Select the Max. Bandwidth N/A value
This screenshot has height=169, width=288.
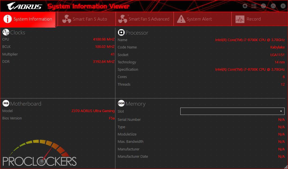point(281,142)
